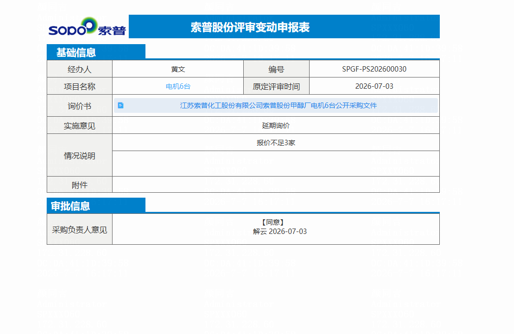Image resolution: width=514 pixels, height=334 pixels.
Task: Select the number SPGF-PS202600030
Action: pos(374,69)
